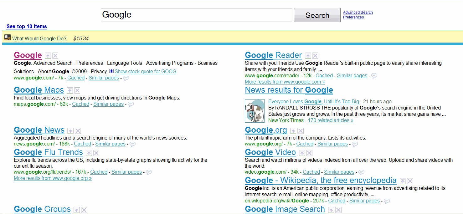The width and height of the screenshot is (463, 214).
Task: Remove the Google Video result
Action: click(309, 153)
